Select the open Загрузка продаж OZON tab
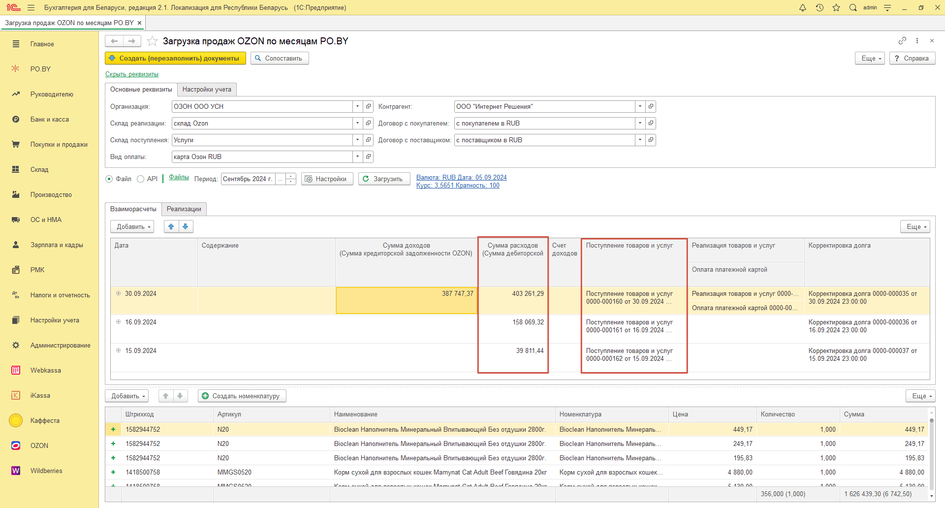Screen dimensions: 945x508 coord(69,23)
